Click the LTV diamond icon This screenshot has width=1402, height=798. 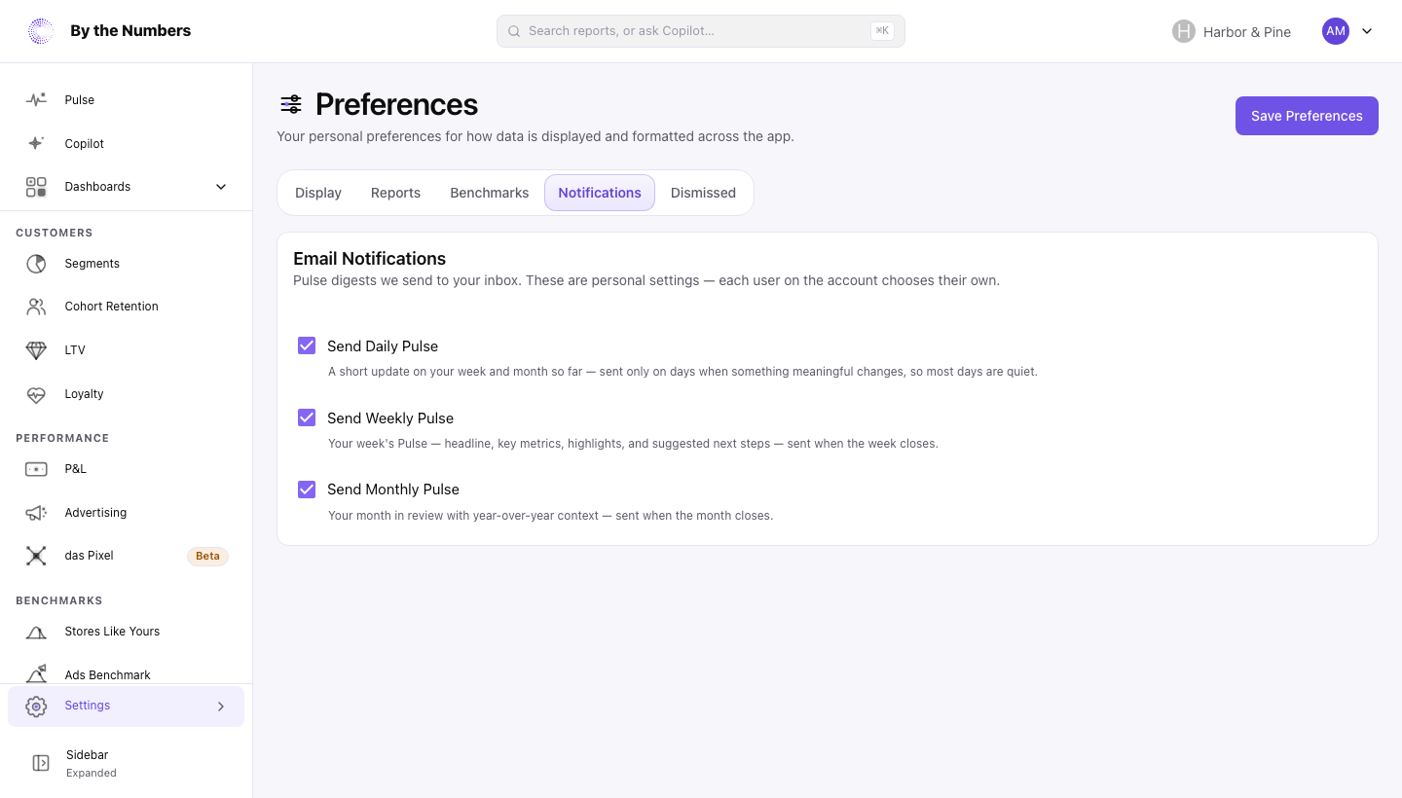click(x=36, y=350)
